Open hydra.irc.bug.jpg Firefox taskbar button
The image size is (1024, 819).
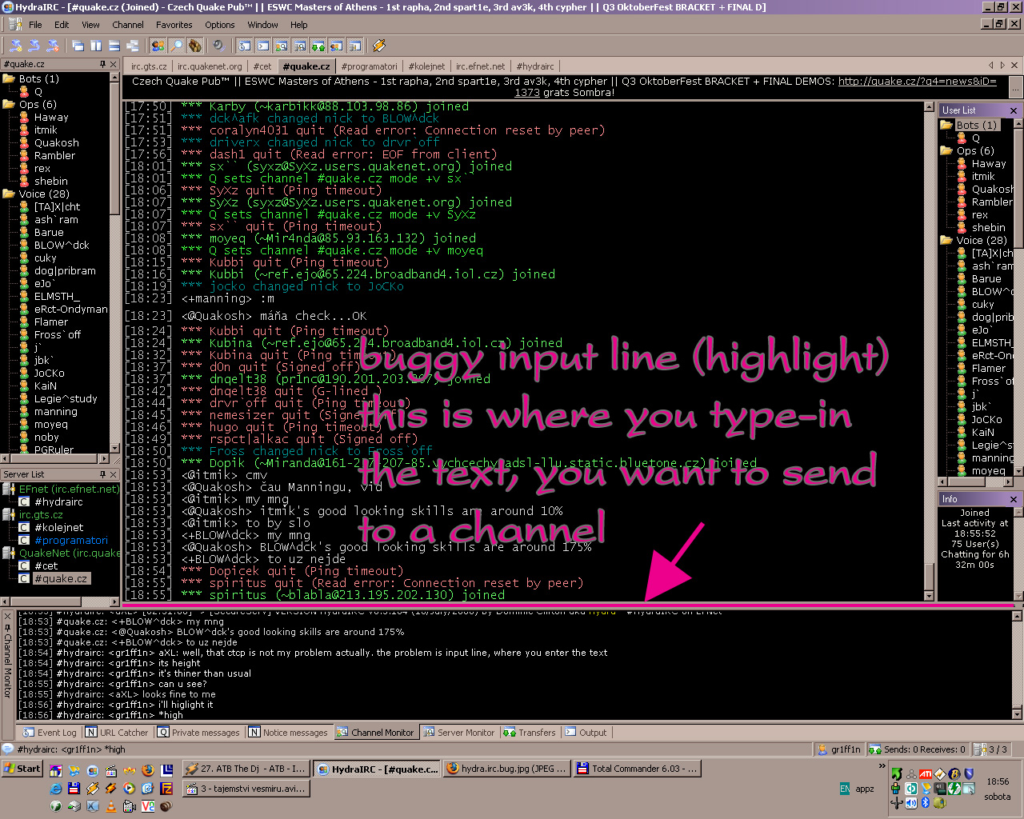click(506, 769)
